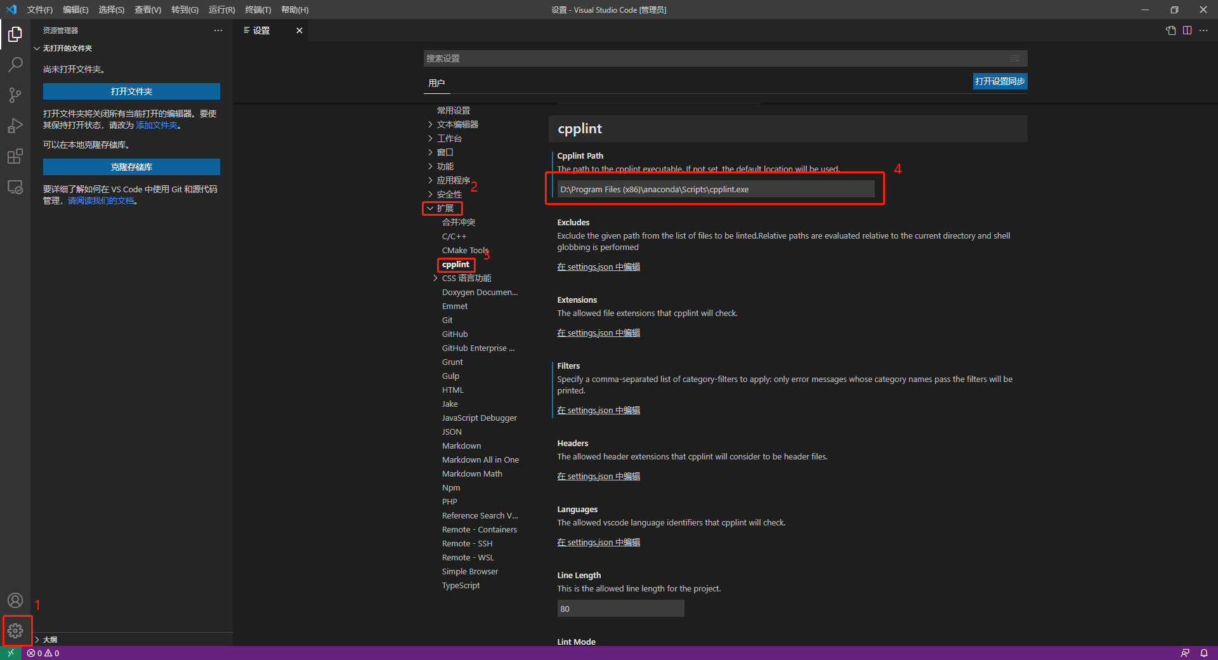Expand the 大纲 outline section

pyautogui.click(x=37, y=640)
